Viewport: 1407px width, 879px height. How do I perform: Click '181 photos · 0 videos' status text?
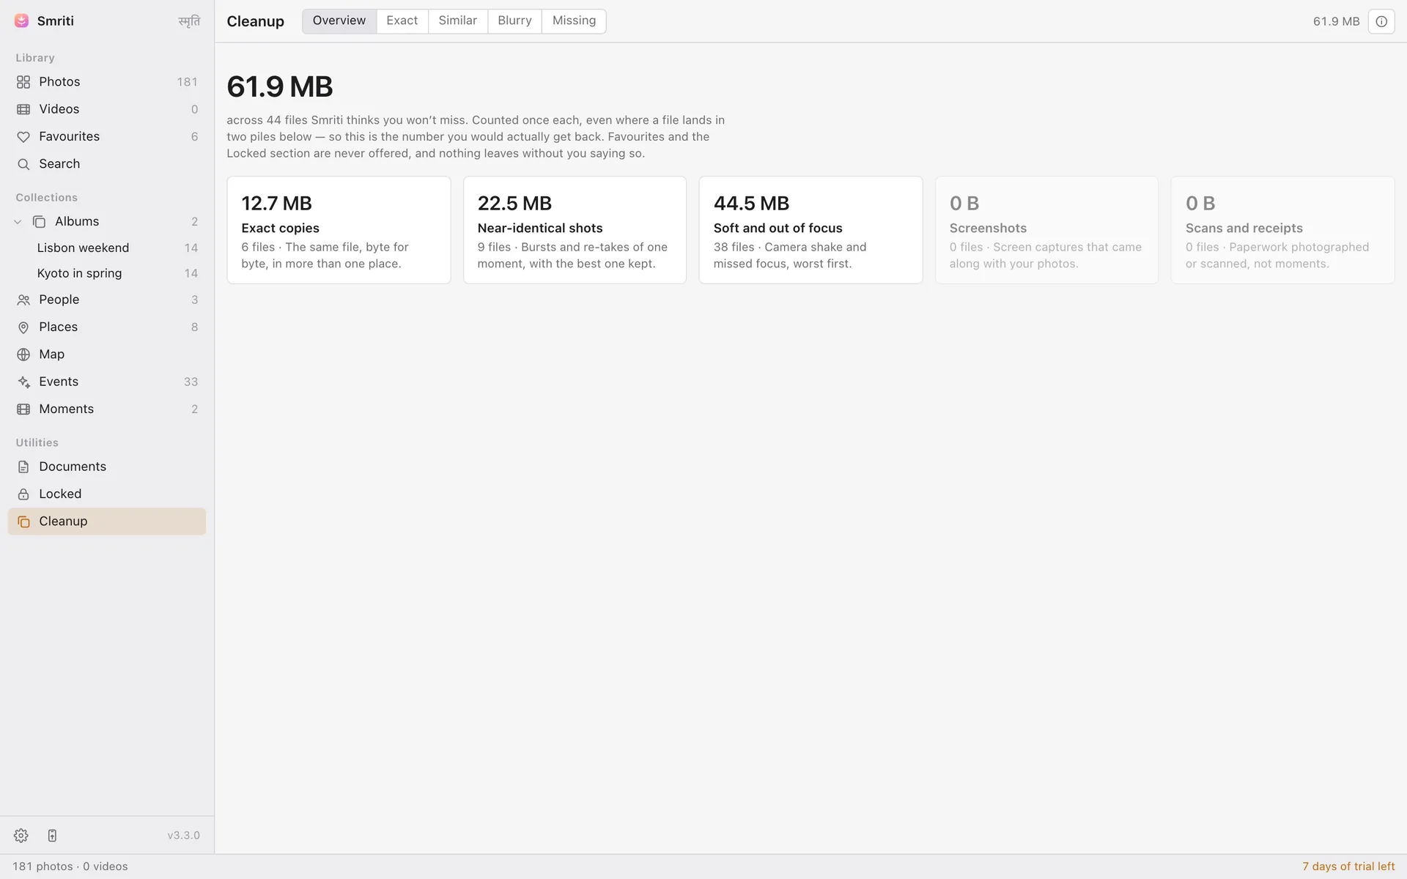(x=70, y=867)
